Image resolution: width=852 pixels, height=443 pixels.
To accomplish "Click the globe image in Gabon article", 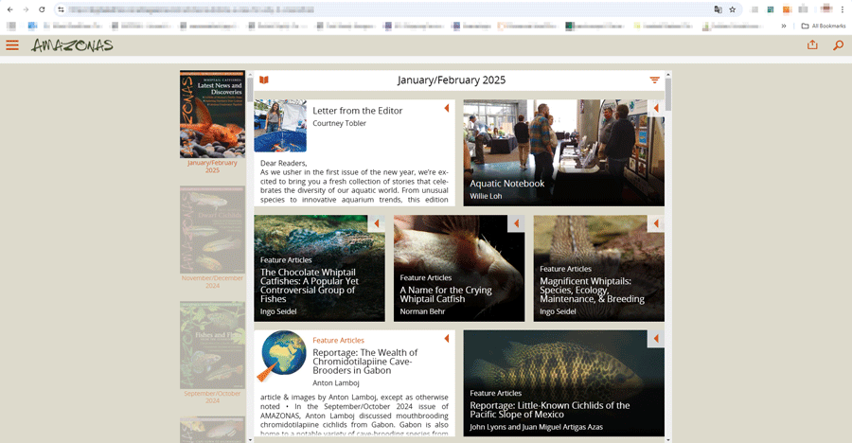I will pos(280,356).
